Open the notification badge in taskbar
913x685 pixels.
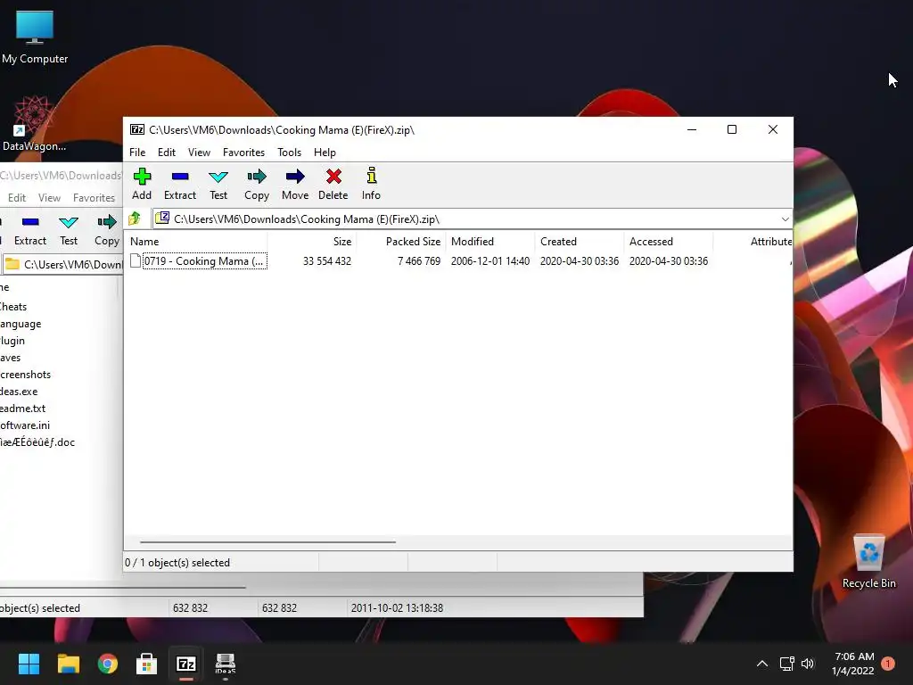click(888, 664)
